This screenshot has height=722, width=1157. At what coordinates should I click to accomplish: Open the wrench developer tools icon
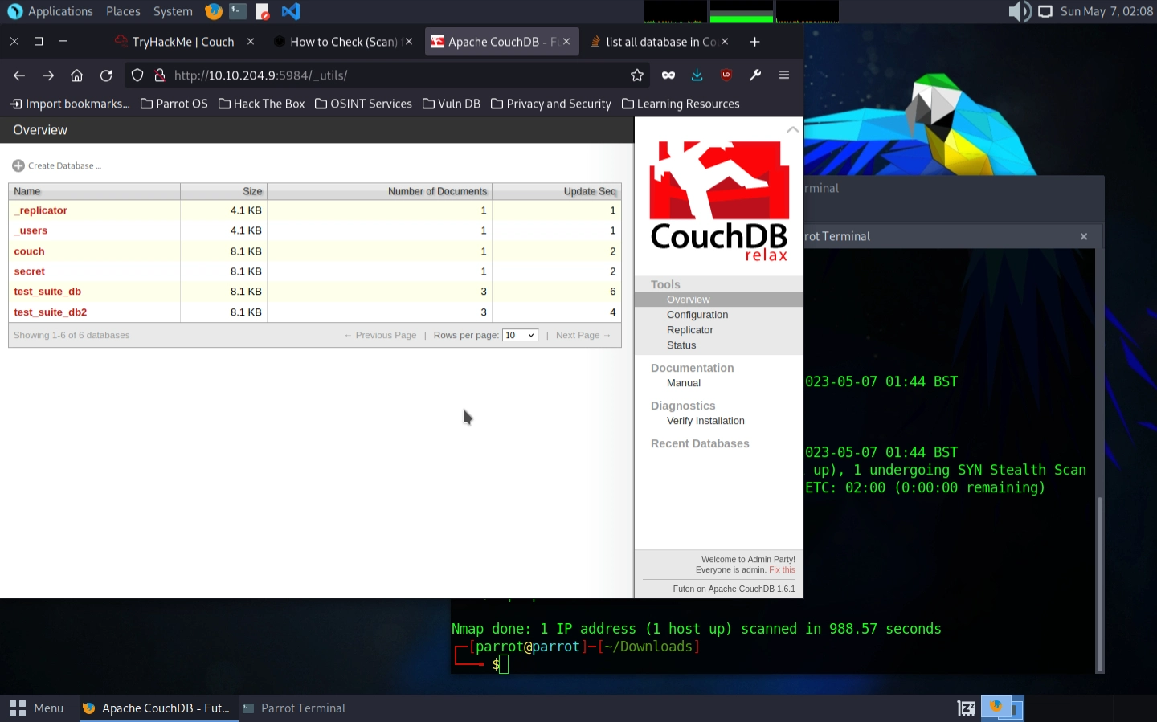coord(755,75)
